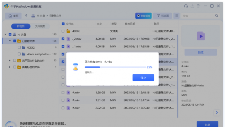225x127 pixels.
Task: Check the 找不到文件名的文件 checkbox
Action: coord(15,60)
